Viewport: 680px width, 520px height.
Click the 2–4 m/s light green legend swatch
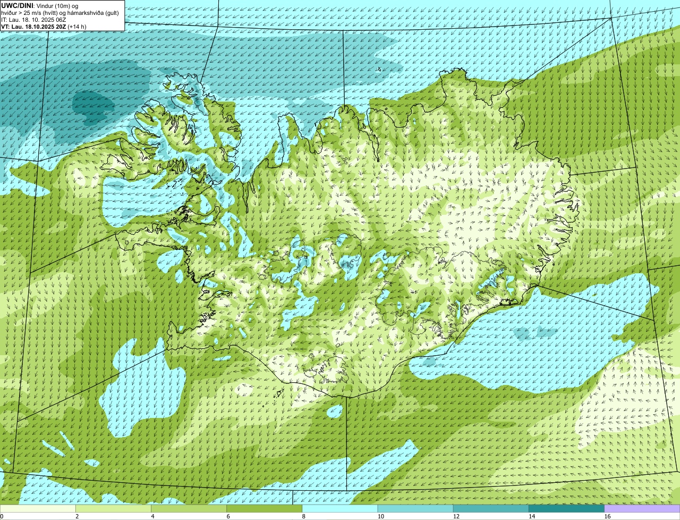(x=113, y=508)
